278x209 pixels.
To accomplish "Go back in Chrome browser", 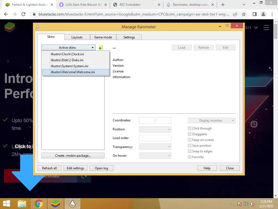I will (x=6, y=14).
